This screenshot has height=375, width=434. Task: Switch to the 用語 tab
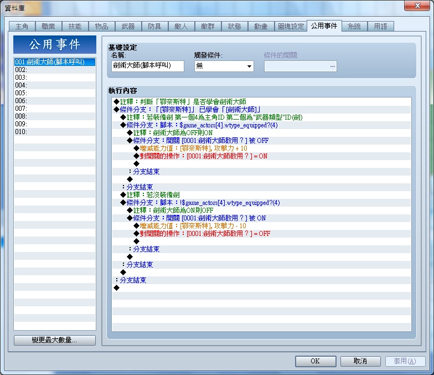(381, 27)
